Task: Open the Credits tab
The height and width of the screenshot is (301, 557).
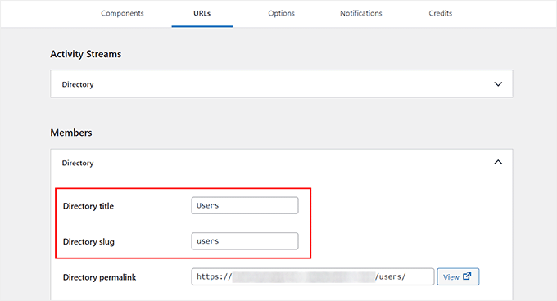Action: coord(441,13)
